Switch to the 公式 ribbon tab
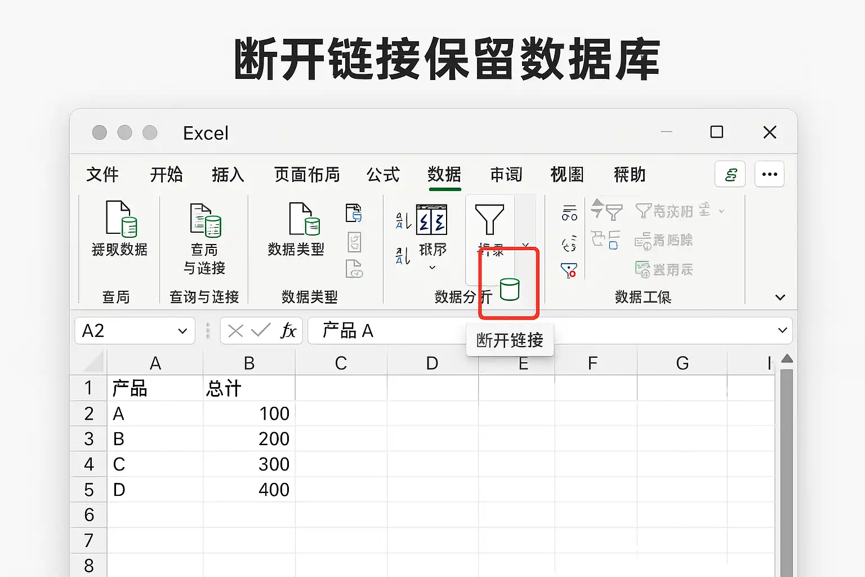 [383, 175]
